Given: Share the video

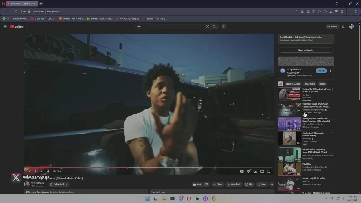Looking at the screenshot, I should (218, 184).
